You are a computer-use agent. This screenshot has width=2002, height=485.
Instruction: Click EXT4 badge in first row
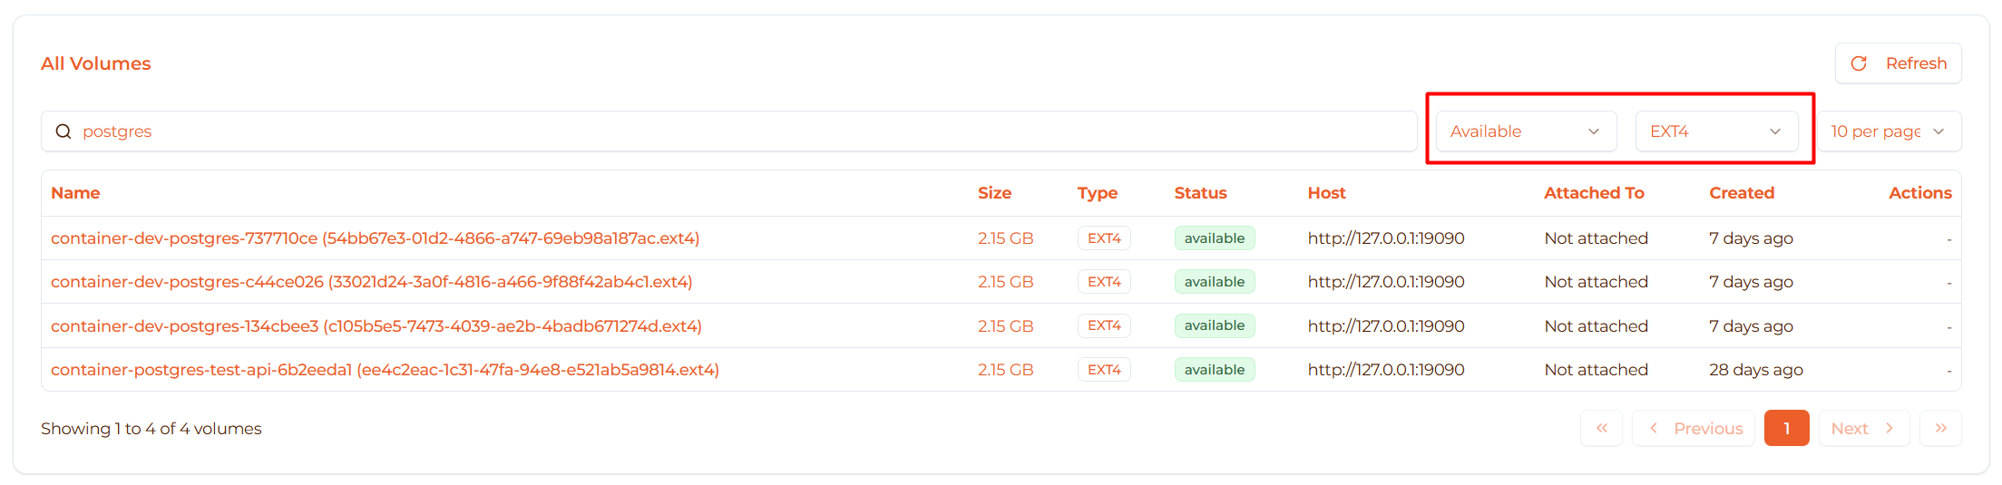(1104, 238)
